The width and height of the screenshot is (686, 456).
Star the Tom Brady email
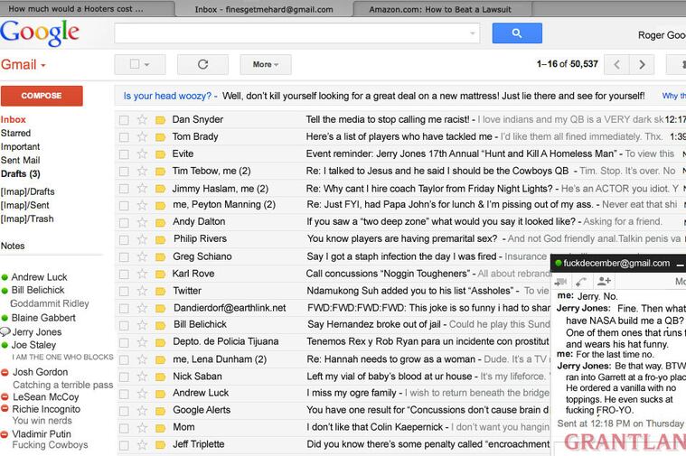(x=142, y=137)
